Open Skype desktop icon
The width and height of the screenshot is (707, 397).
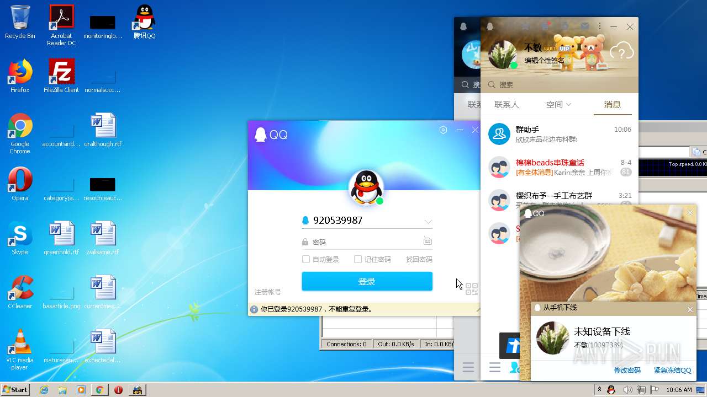pos(20,238)
